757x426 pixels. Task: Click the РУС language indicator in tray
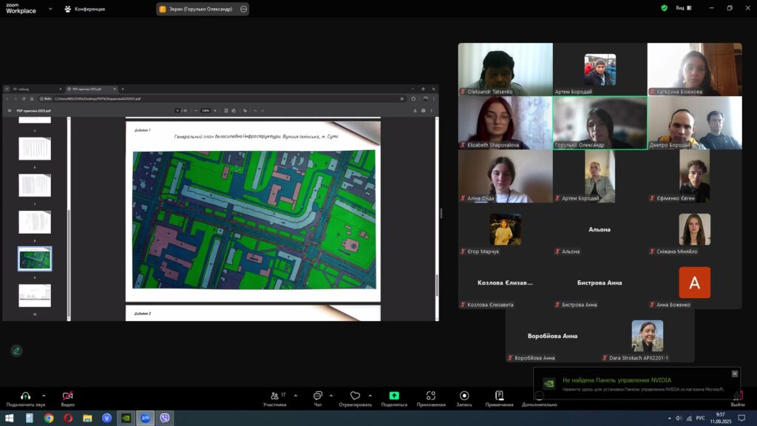[701, 418]
